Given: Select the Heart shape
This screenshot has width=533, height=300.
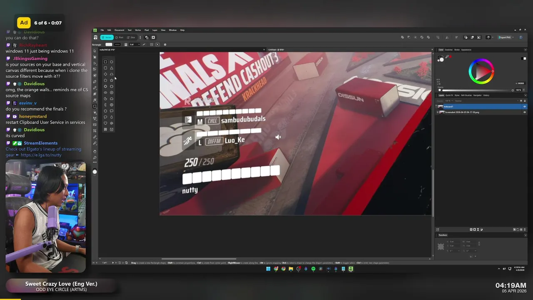Looking at the screenshot, I should [x=105, y=123].
